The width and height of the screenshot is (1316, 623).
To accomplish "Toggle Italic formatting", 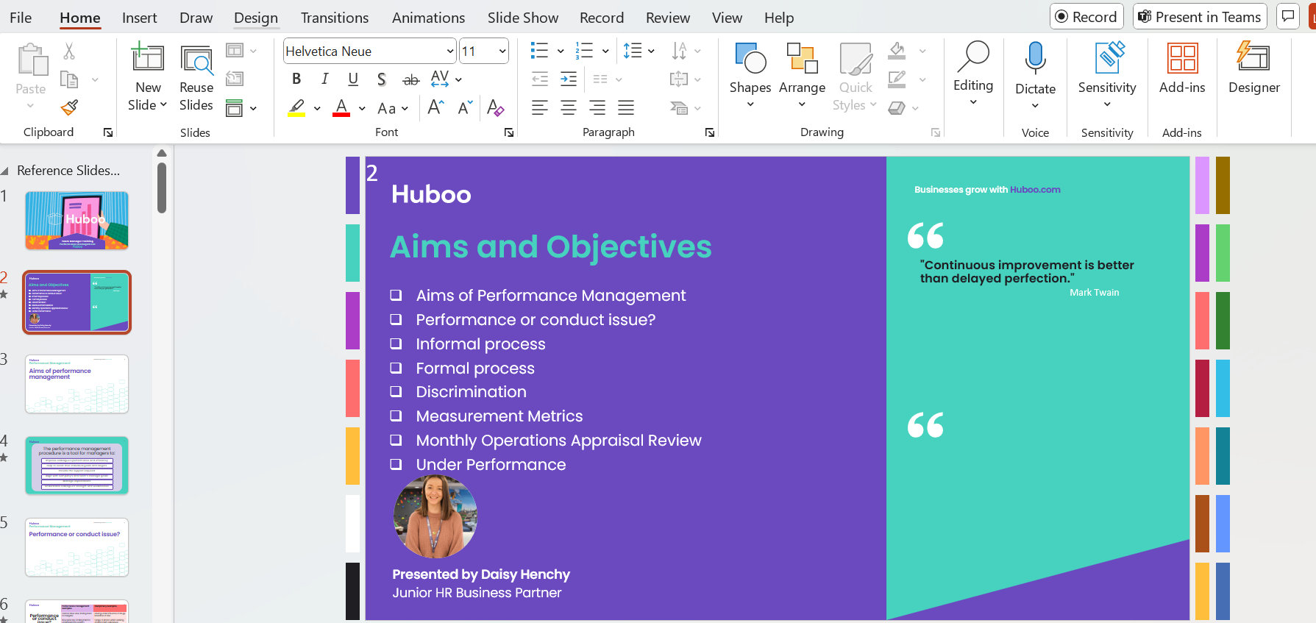I will [324, 79].
